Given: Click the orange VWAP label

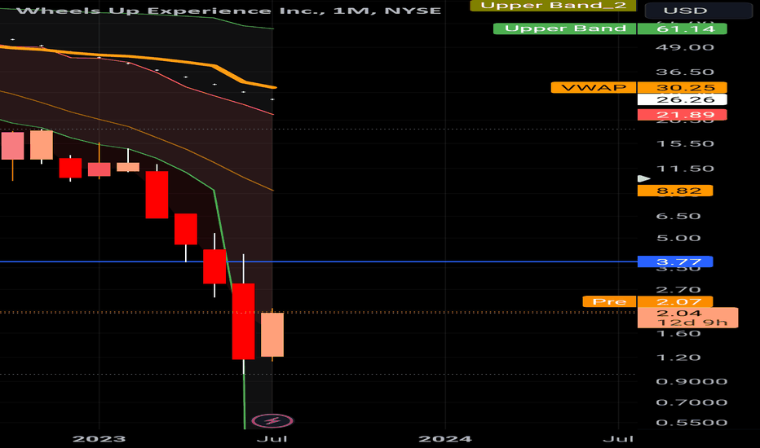Looking at the screenshot, I should point(594,88).
